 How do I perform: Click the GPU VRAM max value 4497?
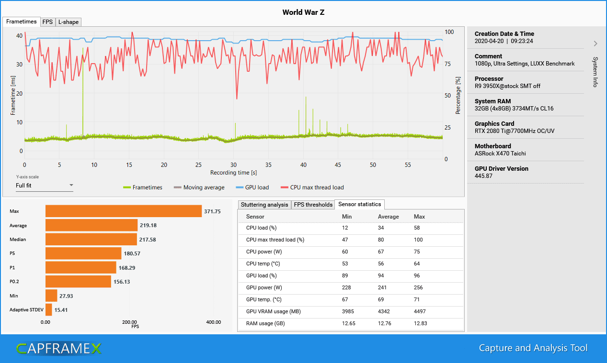pyautogui.click(x=420, y=312)
